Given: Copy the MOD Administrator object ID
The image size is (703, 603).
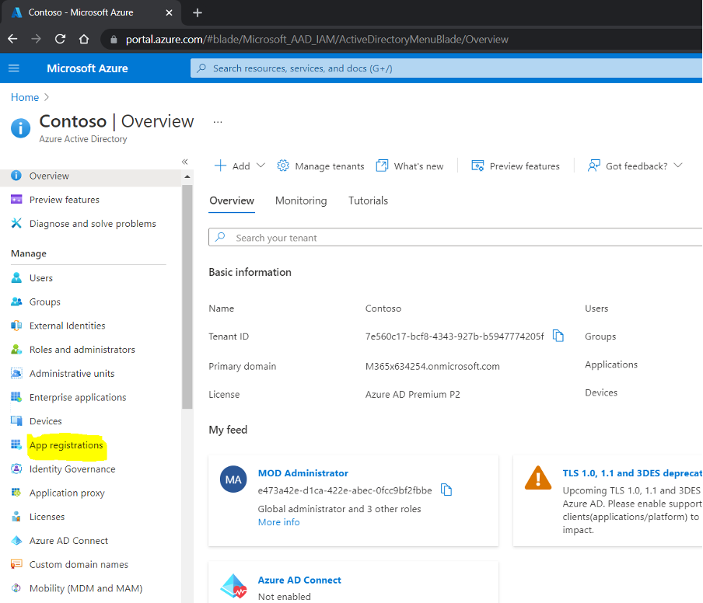Looking at the screenshot, I should click(446, 490).
